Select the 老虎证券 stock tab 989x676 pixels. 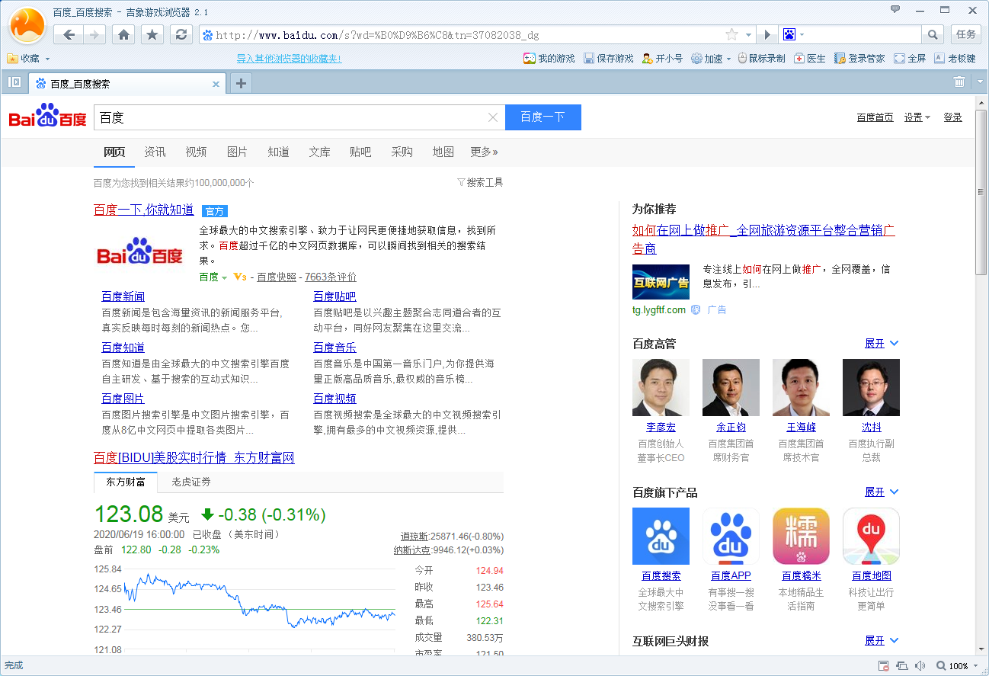coord(191,482)
